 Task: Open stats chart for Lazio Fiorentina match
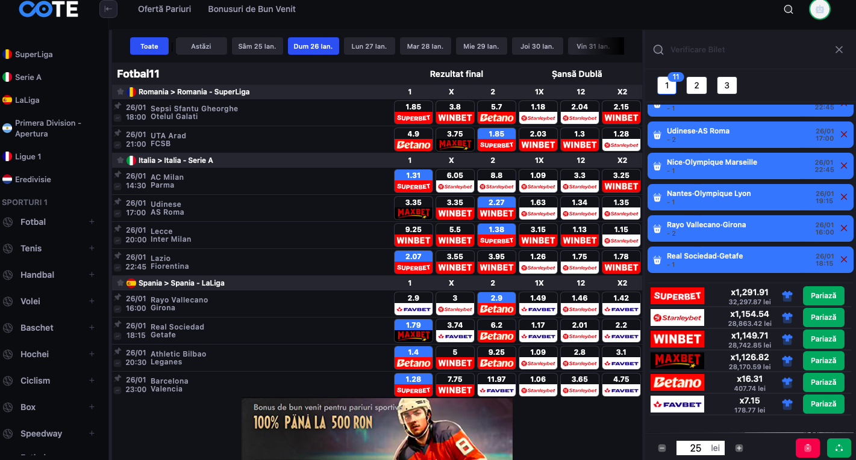[118, 267]
